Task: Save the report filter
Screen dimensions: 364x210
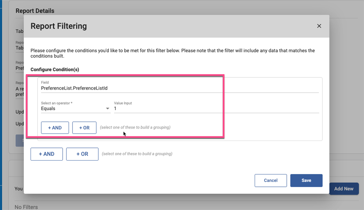Action: pyautogui.click(x=306, y=181)
